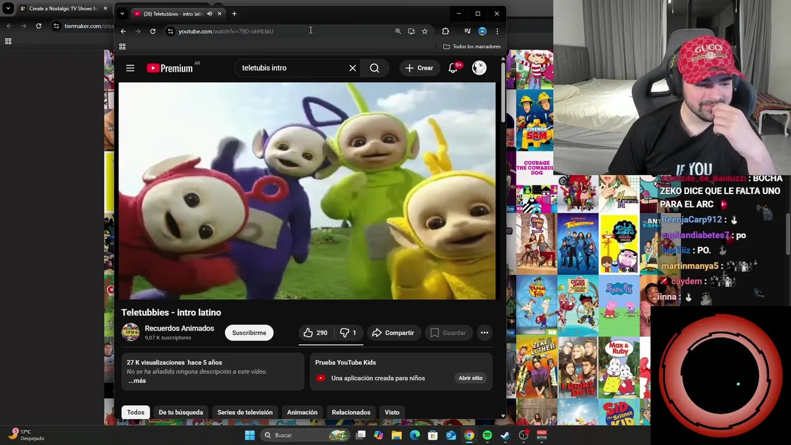
Task: Expand the description with ...más
Action: tap(137, 381)
